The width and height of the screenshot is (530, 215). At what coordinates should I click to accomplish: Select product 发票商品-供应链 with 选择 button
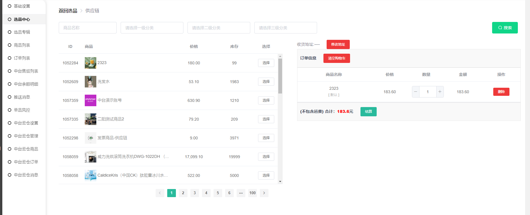pyautogui.click(x=266, y=138)
